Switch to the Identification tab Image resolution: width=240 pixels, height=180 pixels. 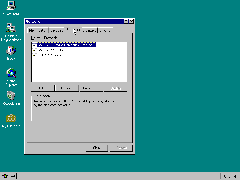tap(38, 30)
